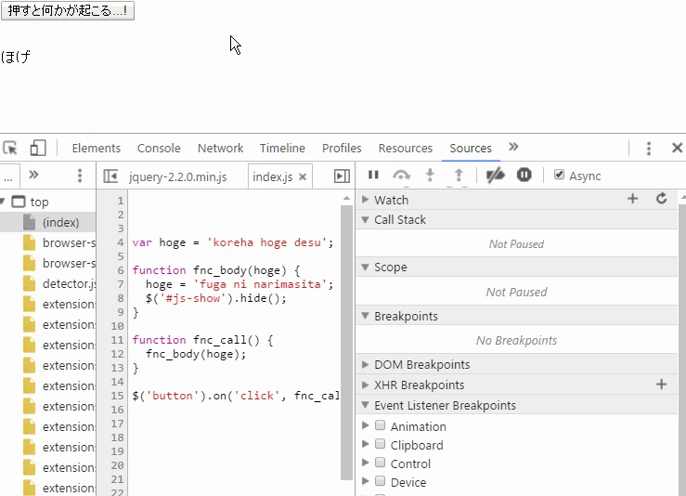Click the 押すと何かが起こる…! button
Screen dimensions: 686x496
[x=68, y=10]
